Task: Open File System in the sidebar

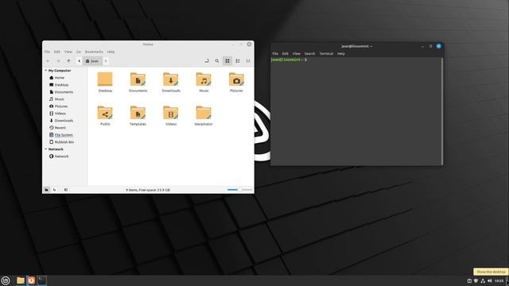Action: [61, 135]
